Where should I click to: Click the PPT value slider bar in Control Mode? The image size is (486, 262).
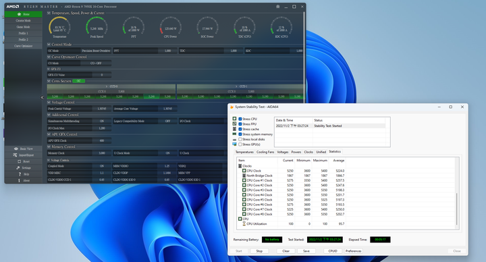(167, 51)
